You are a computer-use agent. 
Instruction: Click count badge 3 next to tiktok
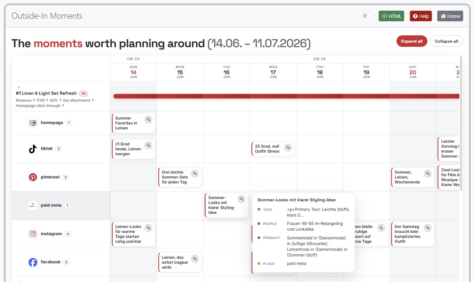point(59,149)
